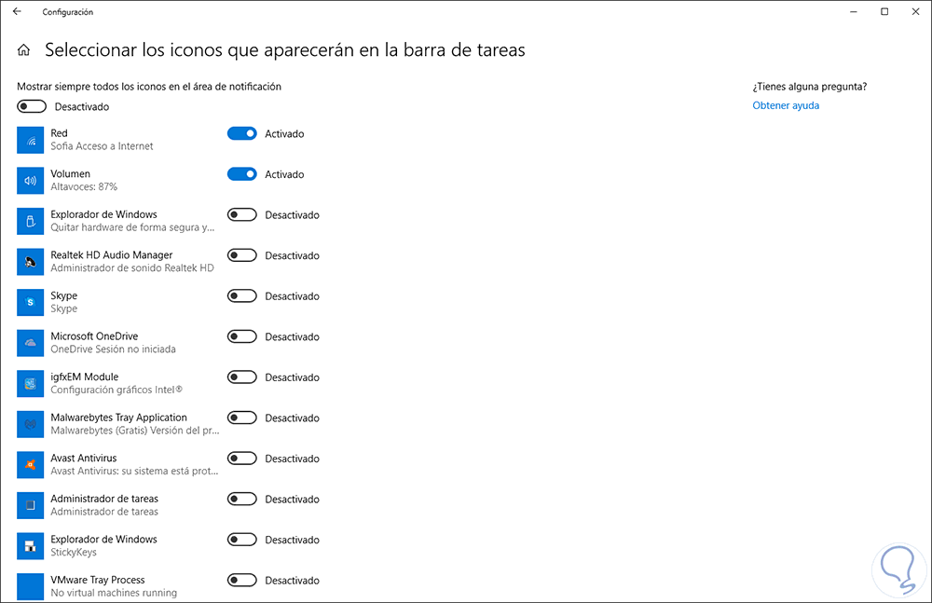Click the Red network icon
This screenshot has height=603, width=932.
pyautogui.click(x=32, y=140)
